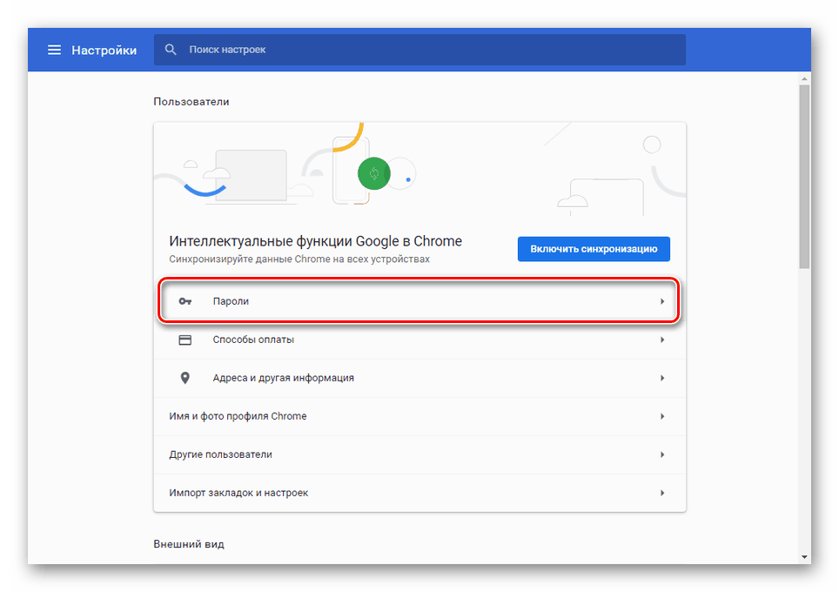Click the Внешний вид section heading
Viewport: 839px width, 592px height.
189,544
